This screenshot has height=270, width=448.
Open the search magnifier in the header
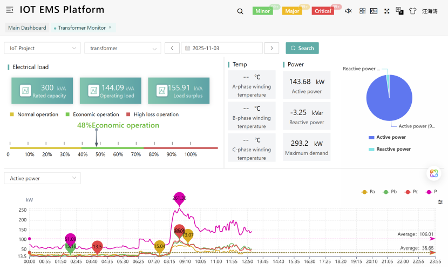pos(240,11)
